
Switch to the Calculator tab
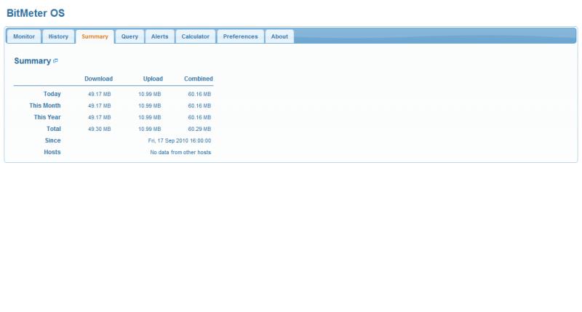pos(195,36)
